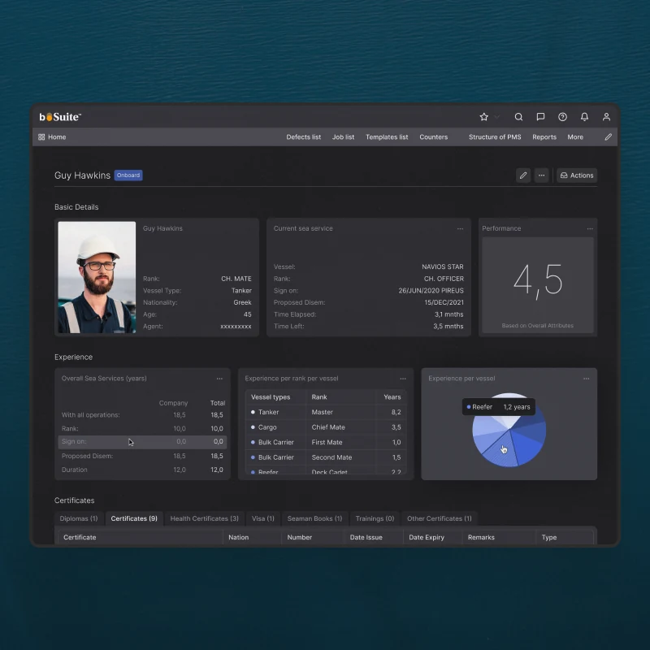
Task: Switch to the Diplomas tab
Action: coord(78,518)
